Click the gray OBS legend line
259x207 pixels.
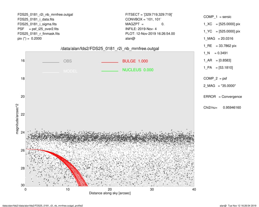pos(51,62)
